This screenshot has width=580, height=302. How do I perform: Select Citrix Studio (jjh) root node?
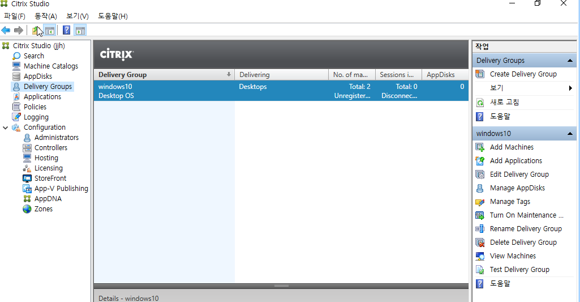coord(39,45)
